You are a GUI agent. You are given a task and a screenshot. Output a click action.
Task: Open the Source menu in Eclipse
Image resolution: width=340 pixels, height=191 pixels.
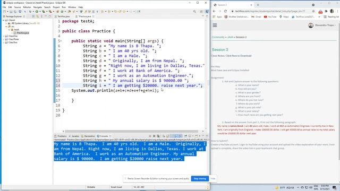click(x=18, y=7)
